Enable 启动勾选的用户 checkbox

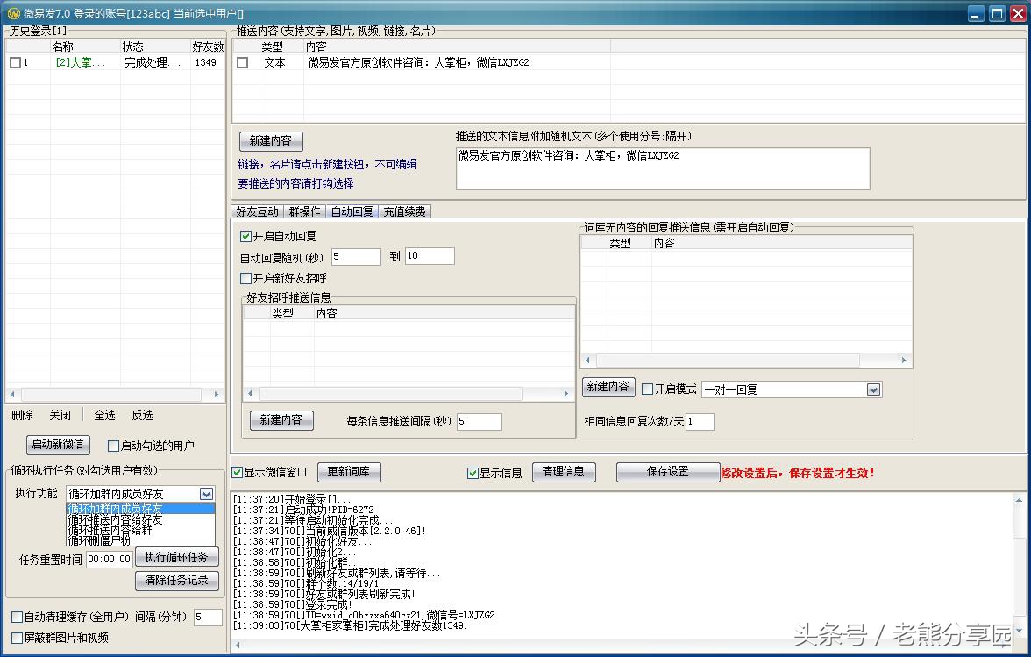point(113,446)
